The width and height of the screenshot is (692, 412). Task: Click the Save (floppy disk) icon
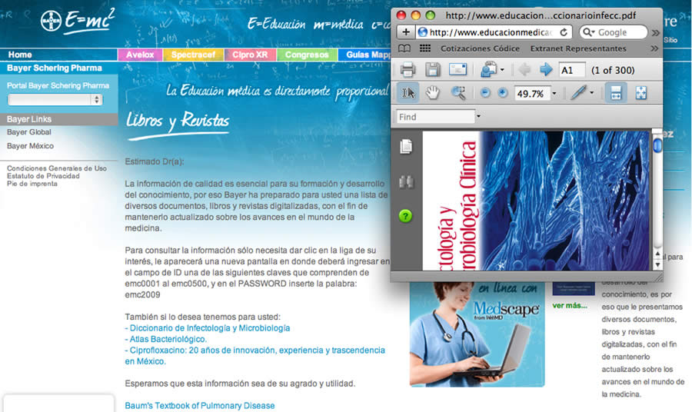point(432,70)
